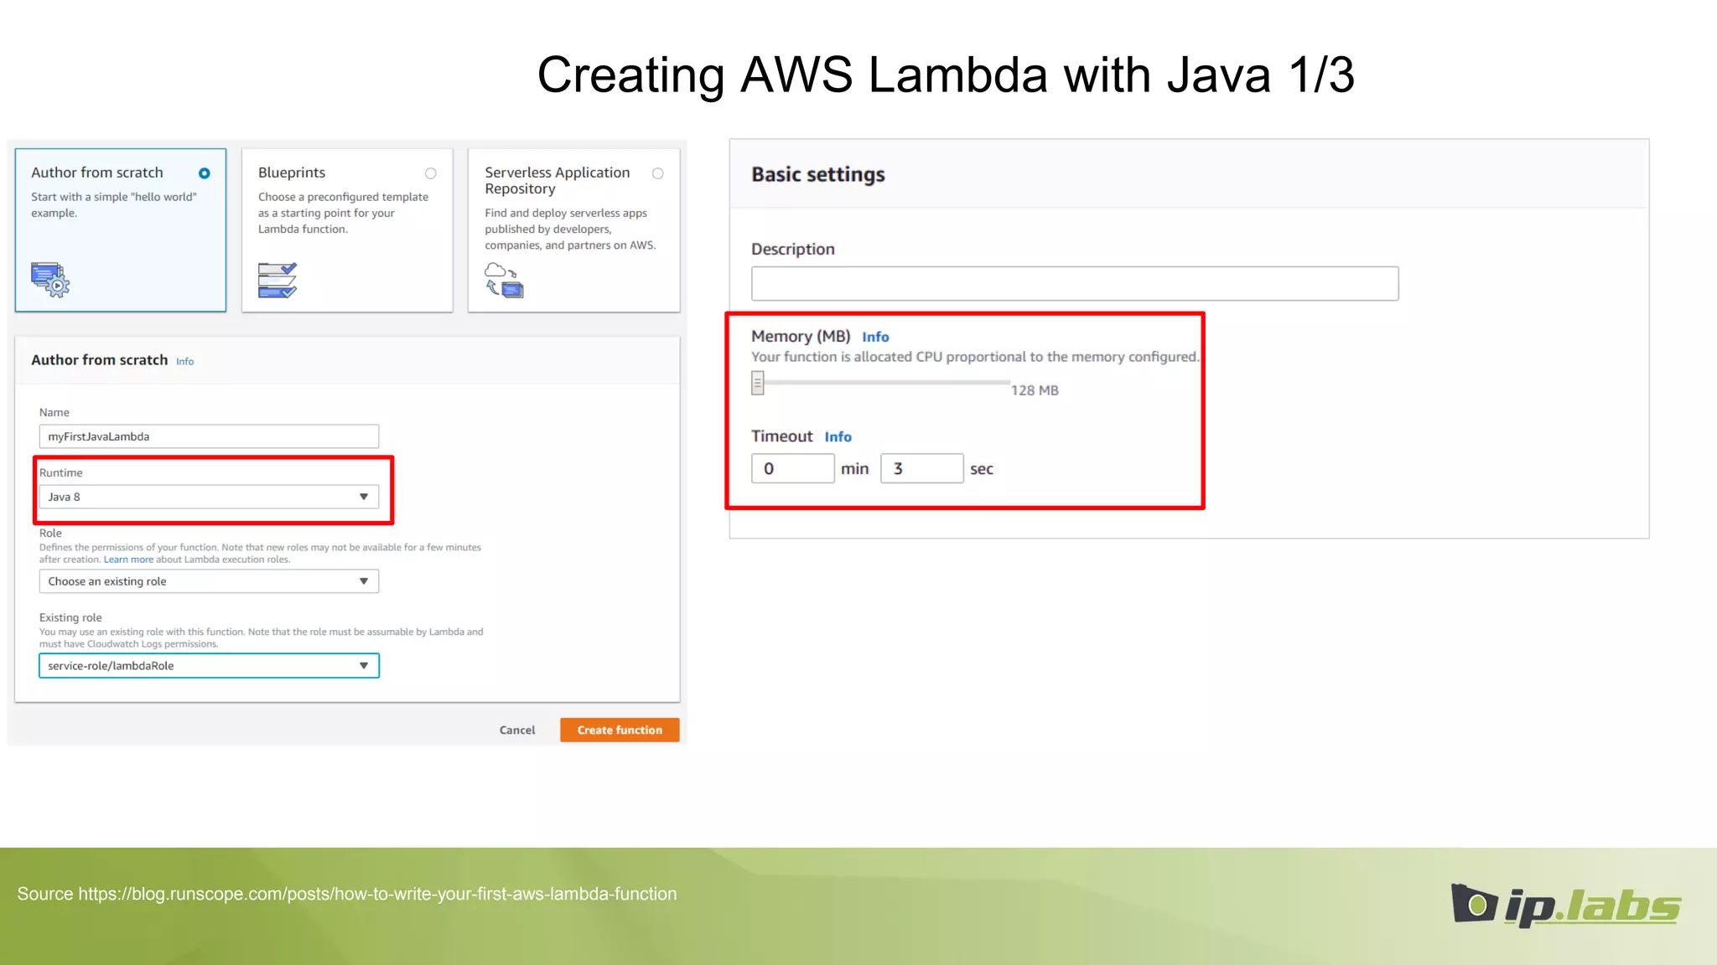Click the Blueprints card description text
This screenshot has width=1717, height=965.
[x=343, y=213]
